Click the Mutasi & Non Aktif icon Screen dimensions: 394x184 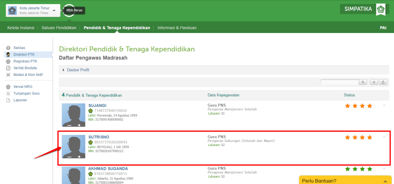[8, 75]
